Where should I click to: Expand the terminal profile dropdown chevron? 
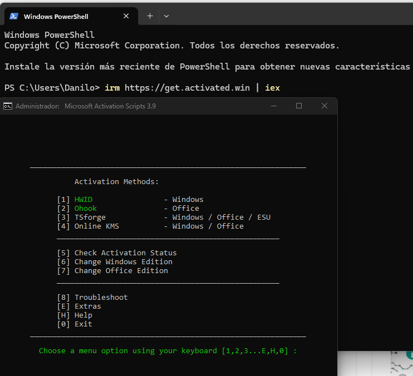166,16
